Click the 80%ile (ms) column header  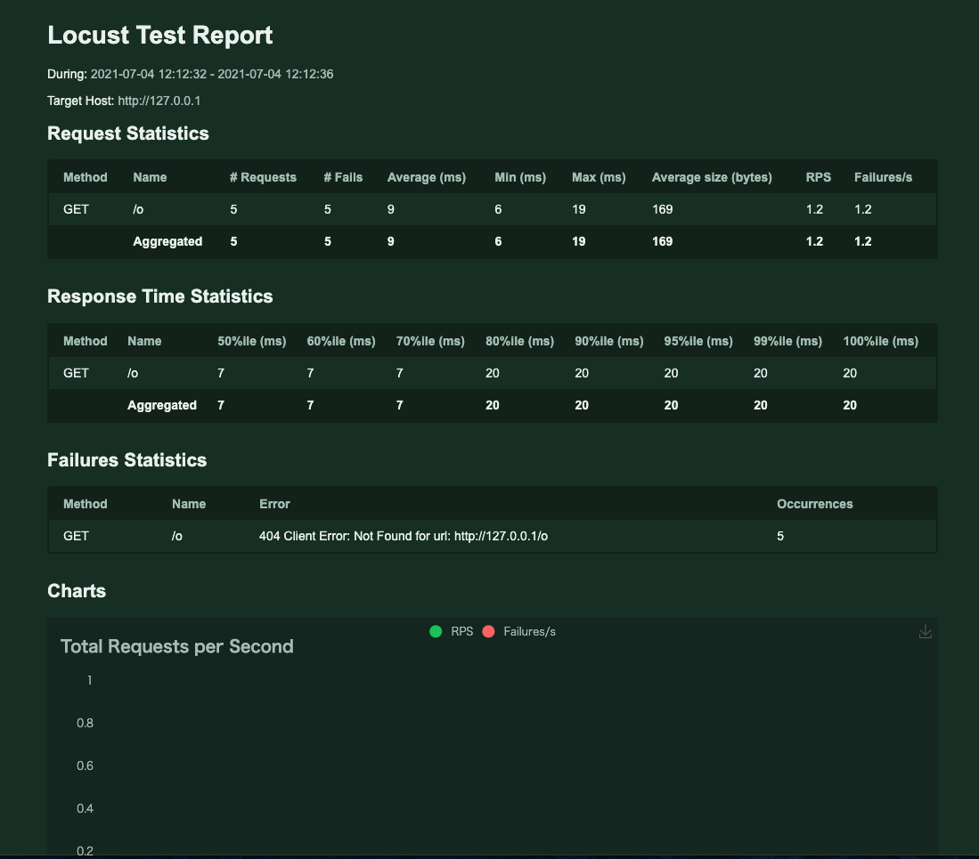(x=519, y=341)
